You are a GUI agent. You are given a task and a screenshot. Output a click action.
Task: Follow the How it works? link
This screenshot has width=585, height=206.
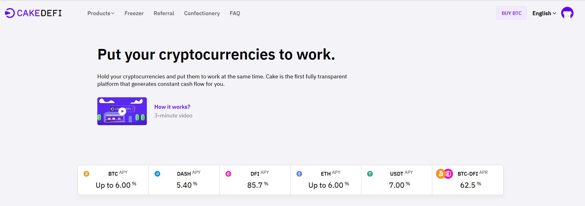(172, 107)
